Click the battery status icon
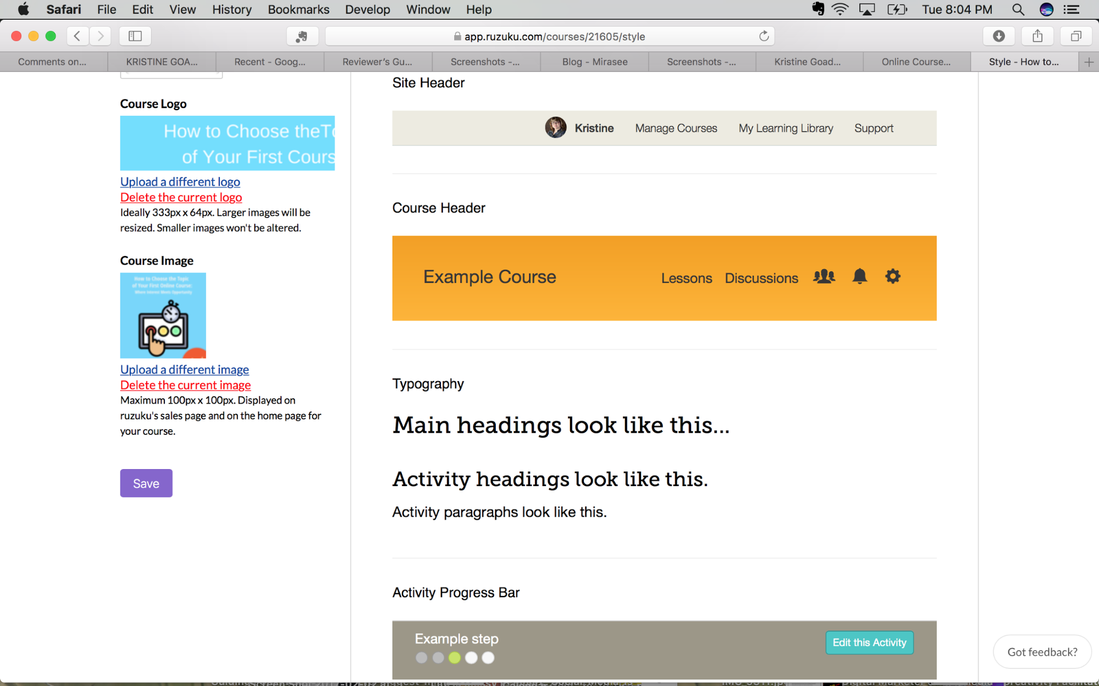Screen dimensions: 1099x686 [897, 9]
